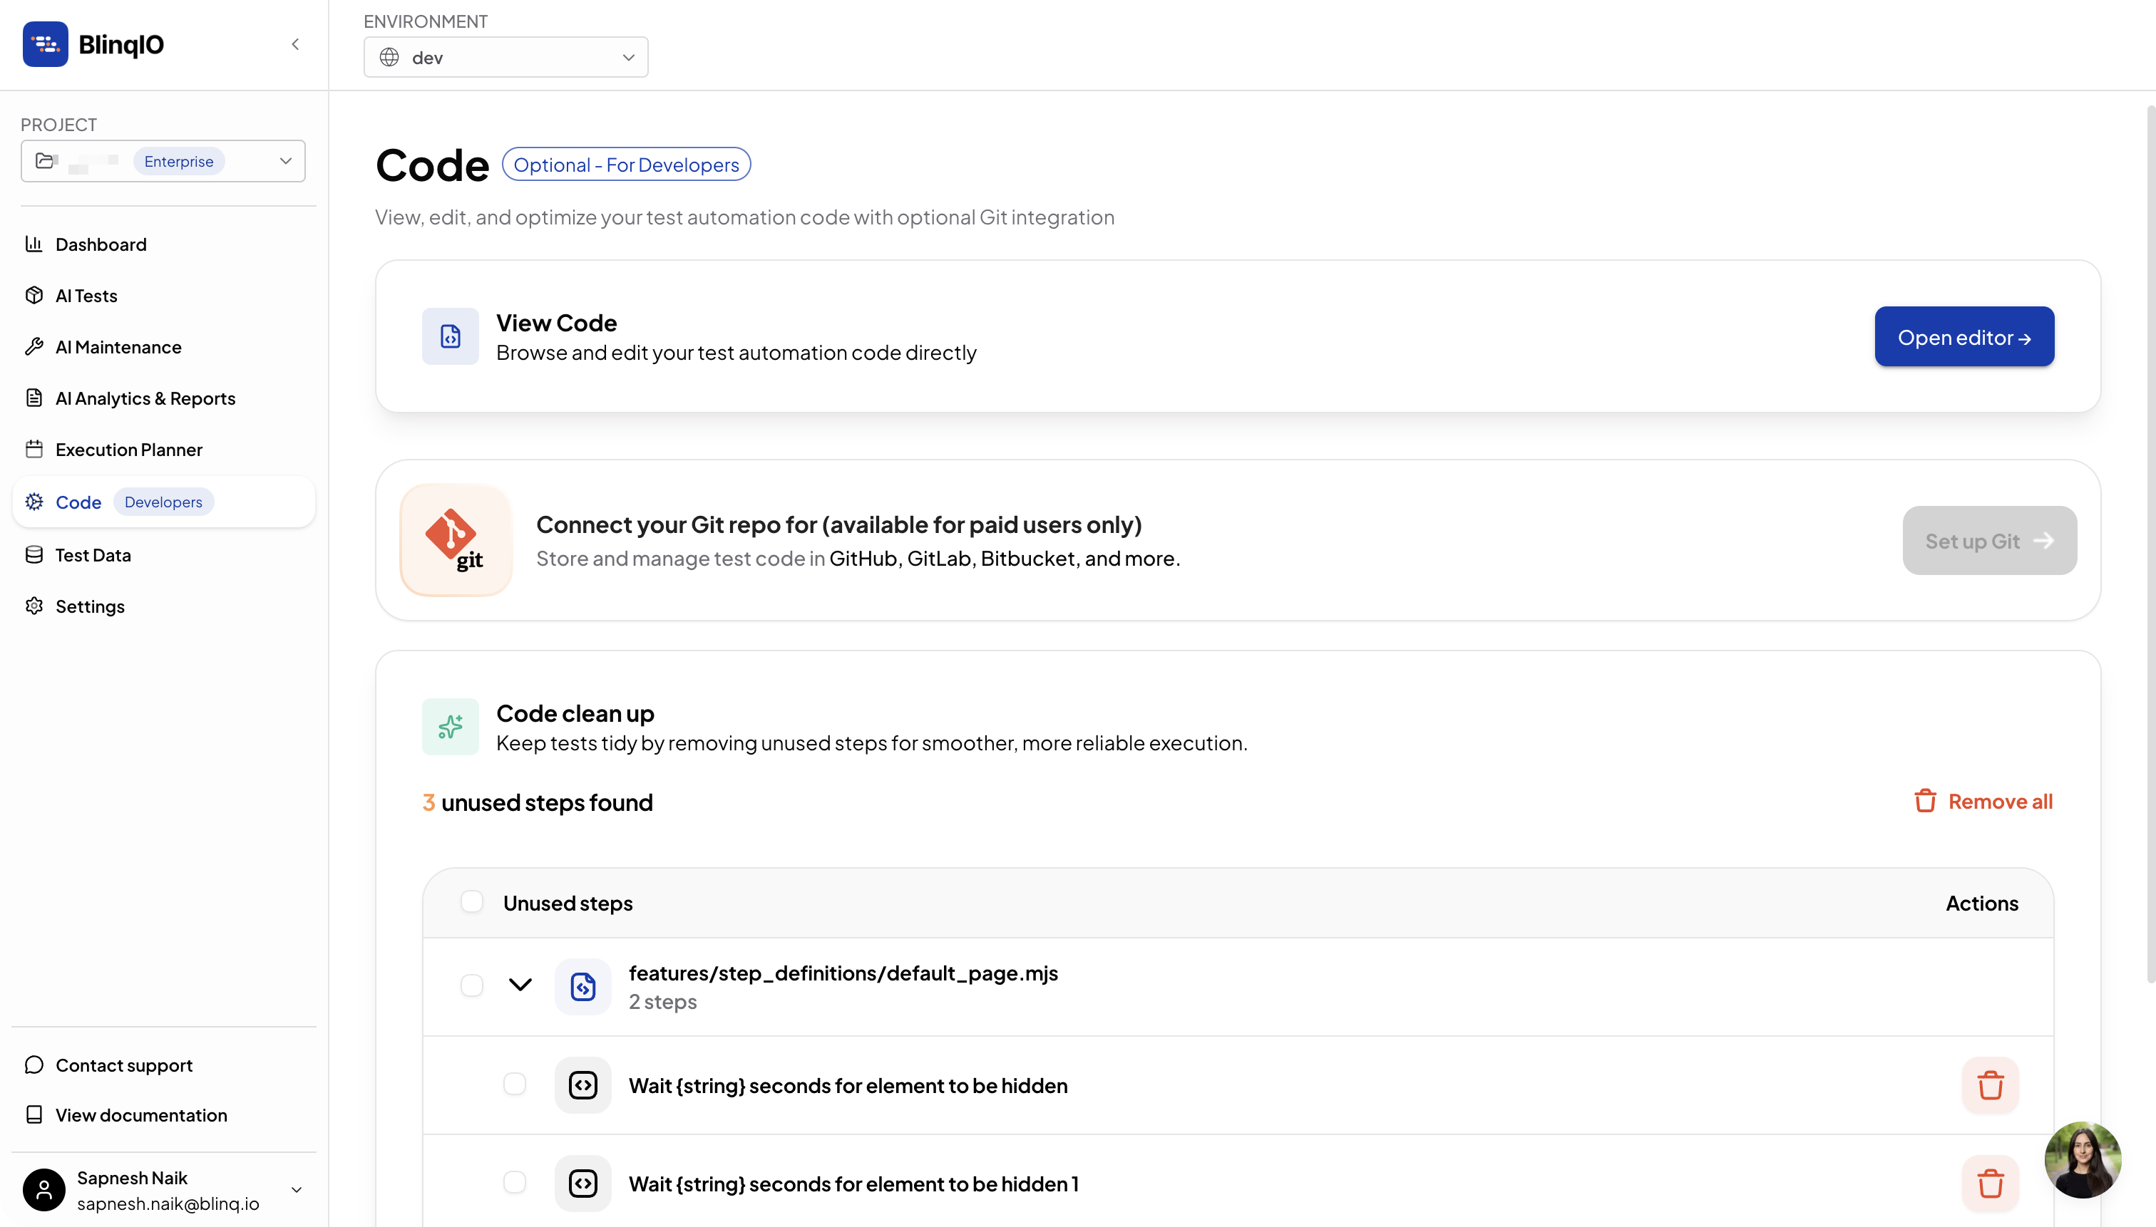Collapse the default_page.mjs steps list

coord(520,985)
